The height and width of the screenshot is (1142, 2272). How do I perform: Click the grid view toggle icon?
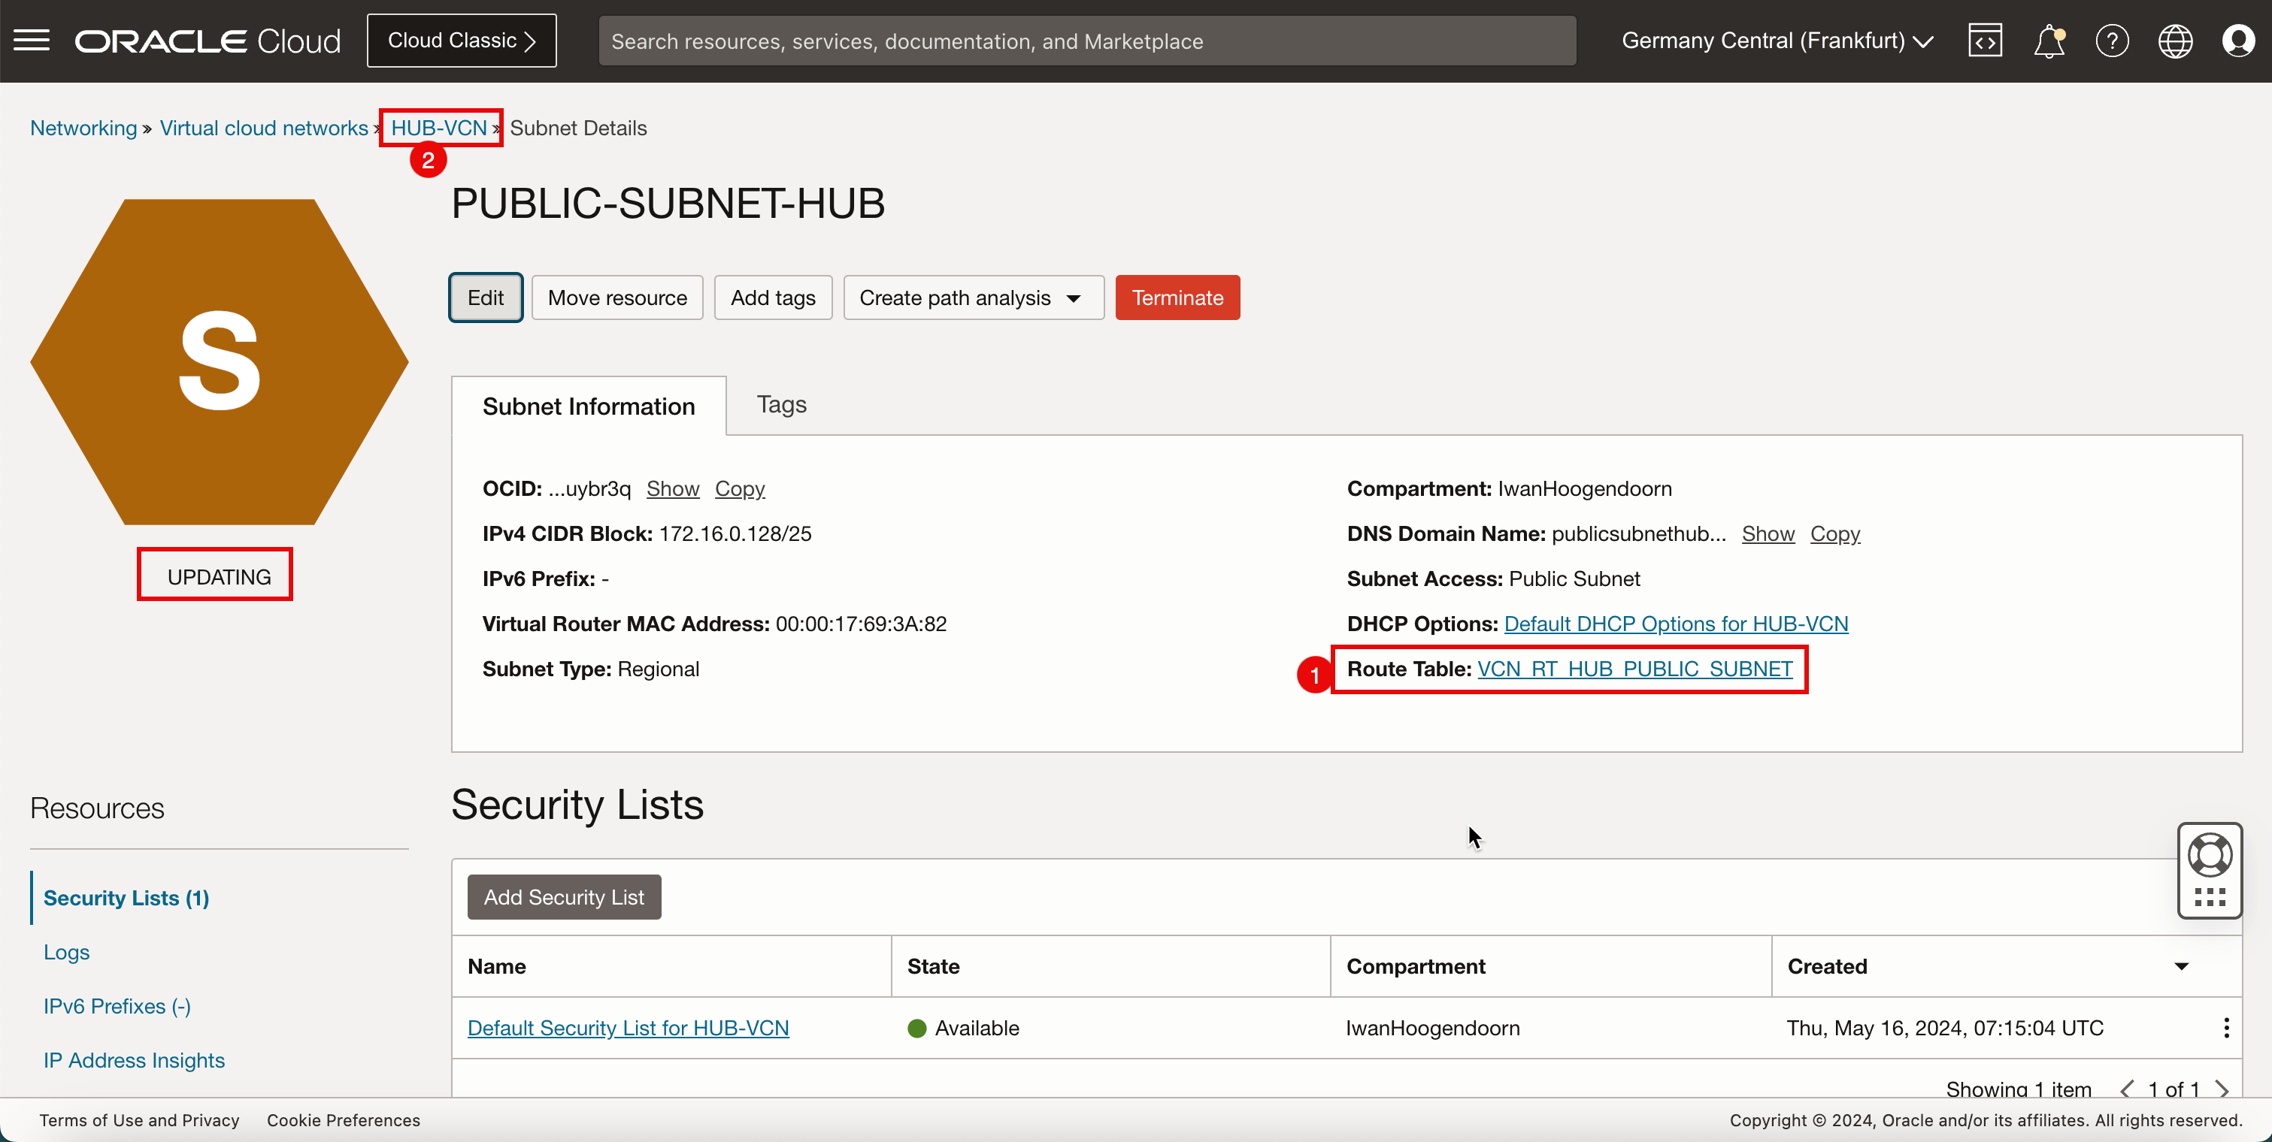[2211, 896]
